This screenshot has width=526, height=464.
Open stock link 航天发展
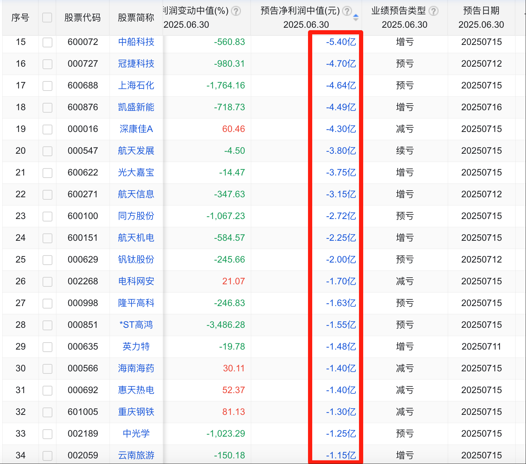[136, 151]
